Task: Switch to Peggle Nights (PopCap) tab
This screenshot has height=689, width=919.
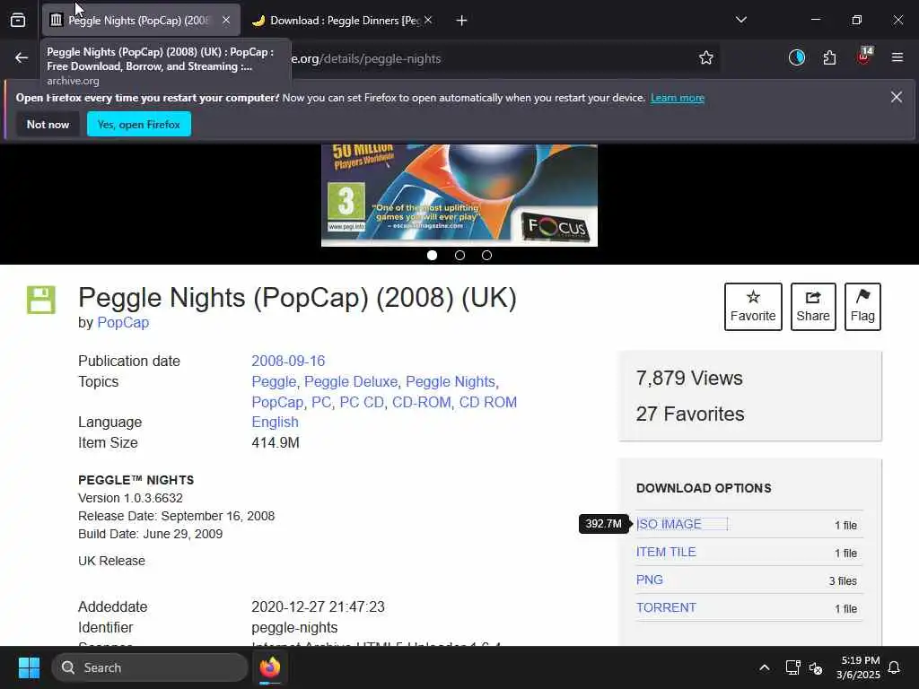Action: click(141, 20)
